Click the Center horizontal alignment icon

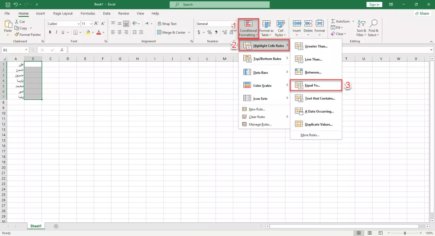[x=119, y=33]
